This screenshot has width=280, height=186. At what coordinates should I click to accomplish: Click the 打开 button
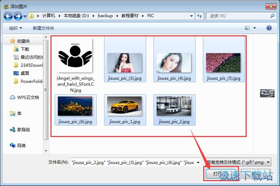coord(217,173)
